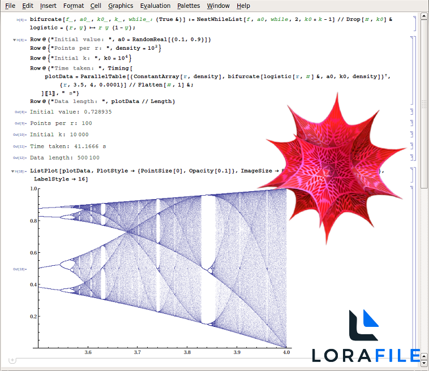Click the 4.0 x-axis tick label
The image size is (429, 371).
pyautogui.click(x=286, y=352)
